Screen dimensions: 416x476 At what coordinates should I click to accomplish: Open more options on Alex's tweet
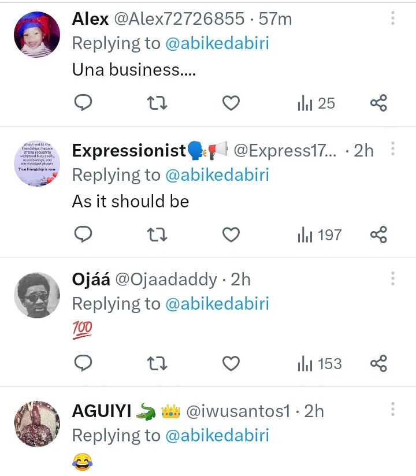[393, 18]
